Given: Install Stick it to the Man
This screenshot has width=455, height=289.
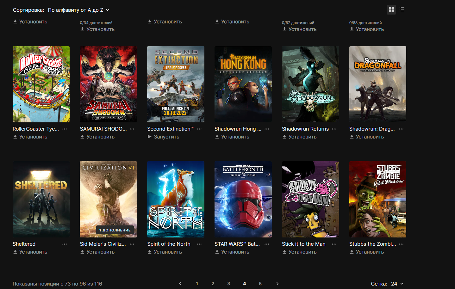Looking at the screenshot, I should click(x=299, y=252).
